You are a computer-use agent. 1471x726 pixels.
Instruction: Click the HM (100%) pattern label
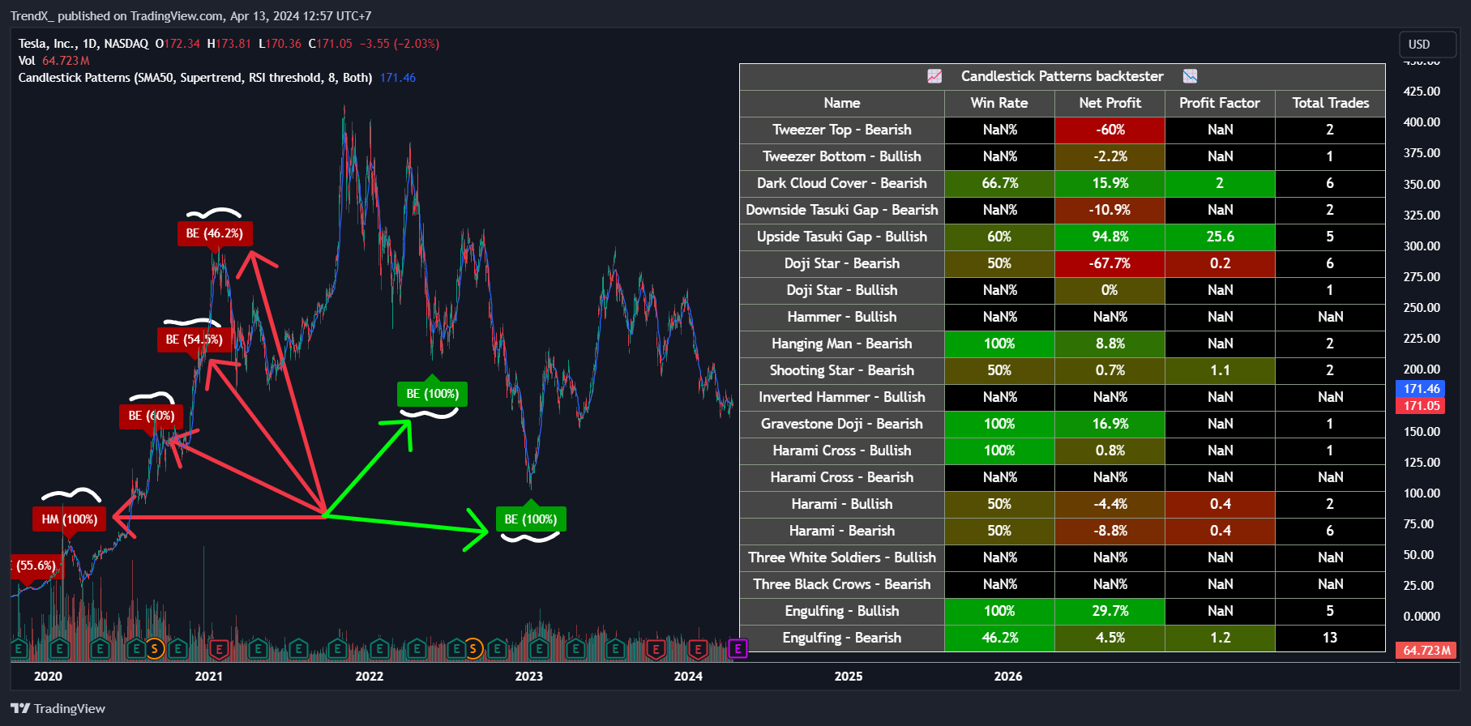click(70, 519)
